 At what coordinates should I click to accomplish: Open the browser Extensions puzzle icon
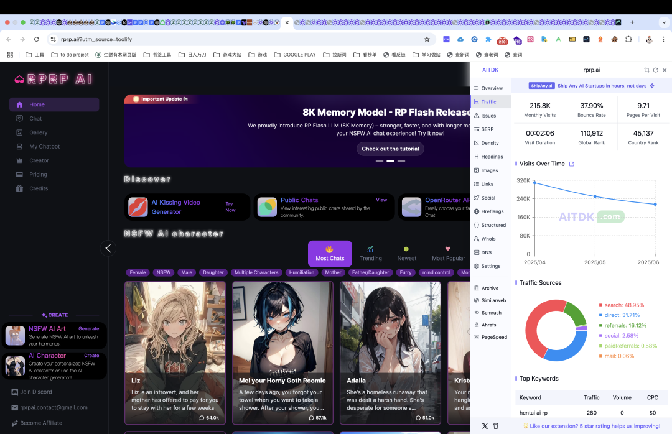(628, 39)
